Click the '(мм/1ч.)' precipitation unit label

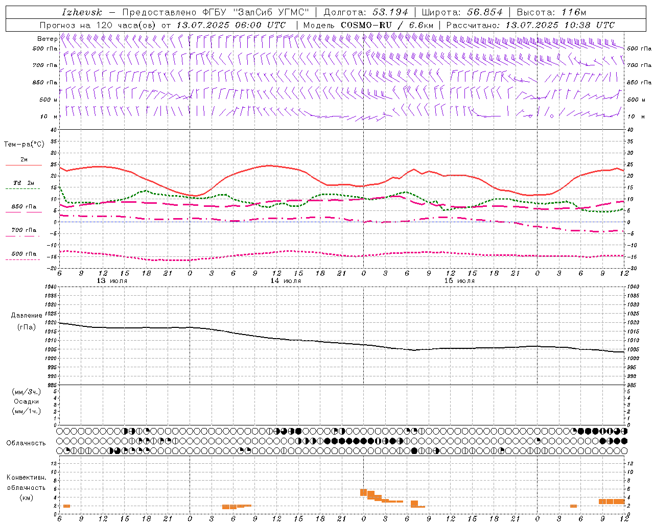27,411
